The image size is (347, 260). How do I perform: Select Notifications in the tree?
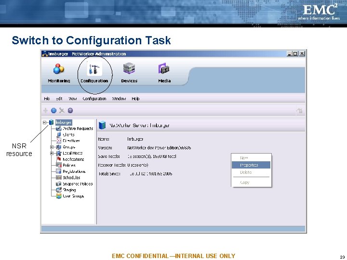pos(73,159)
